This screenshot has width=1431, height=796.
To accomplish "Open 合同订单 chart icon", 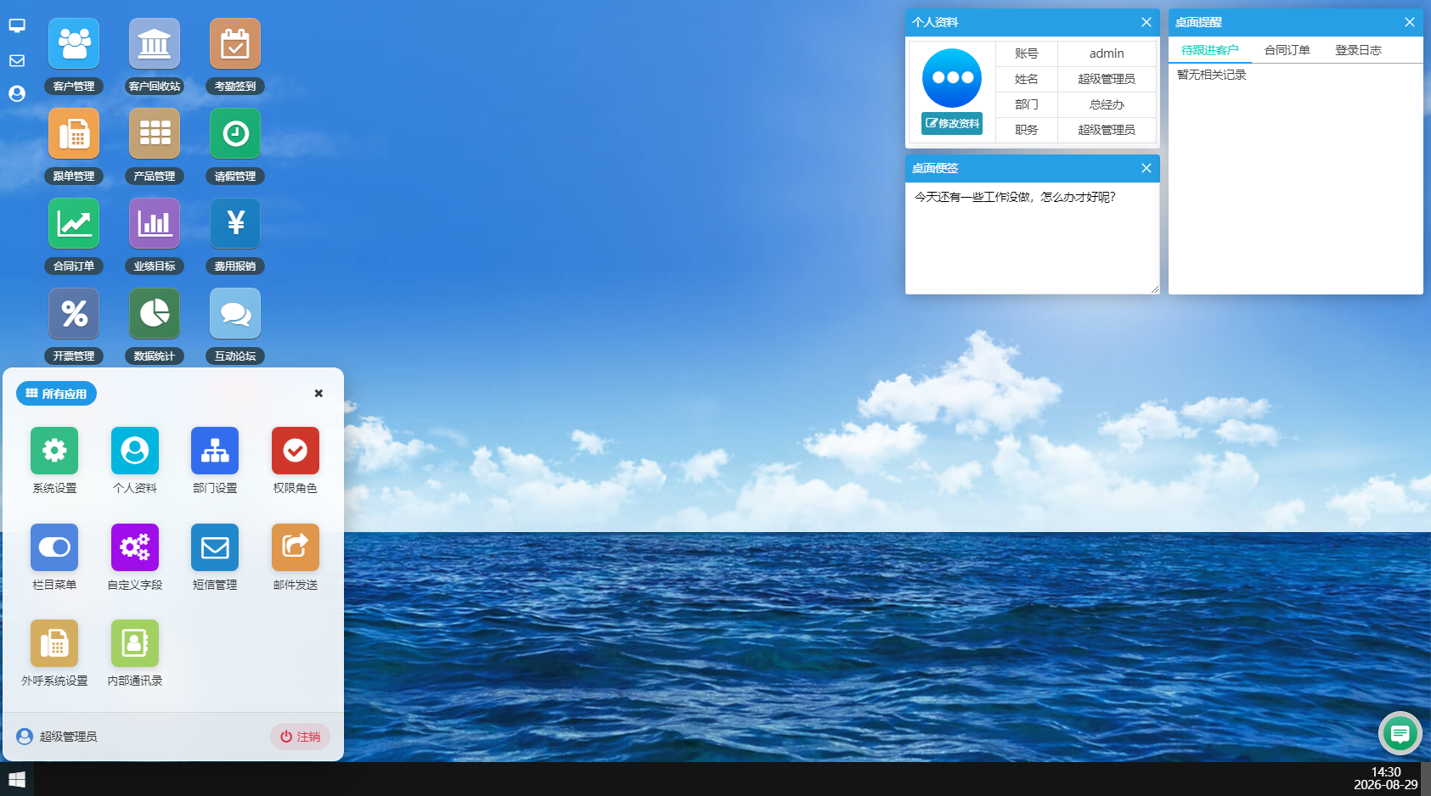I will click(x=74, y=223).
